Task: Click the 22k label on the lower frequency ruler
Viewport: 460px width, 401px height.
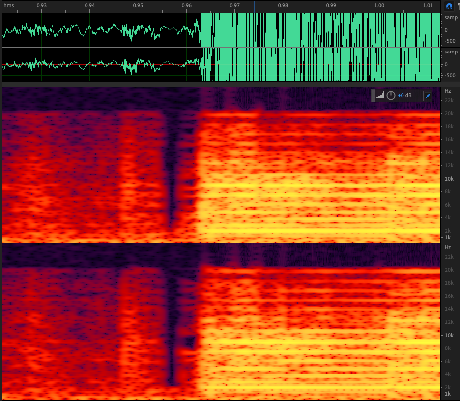Action: [x=449, y=257]
